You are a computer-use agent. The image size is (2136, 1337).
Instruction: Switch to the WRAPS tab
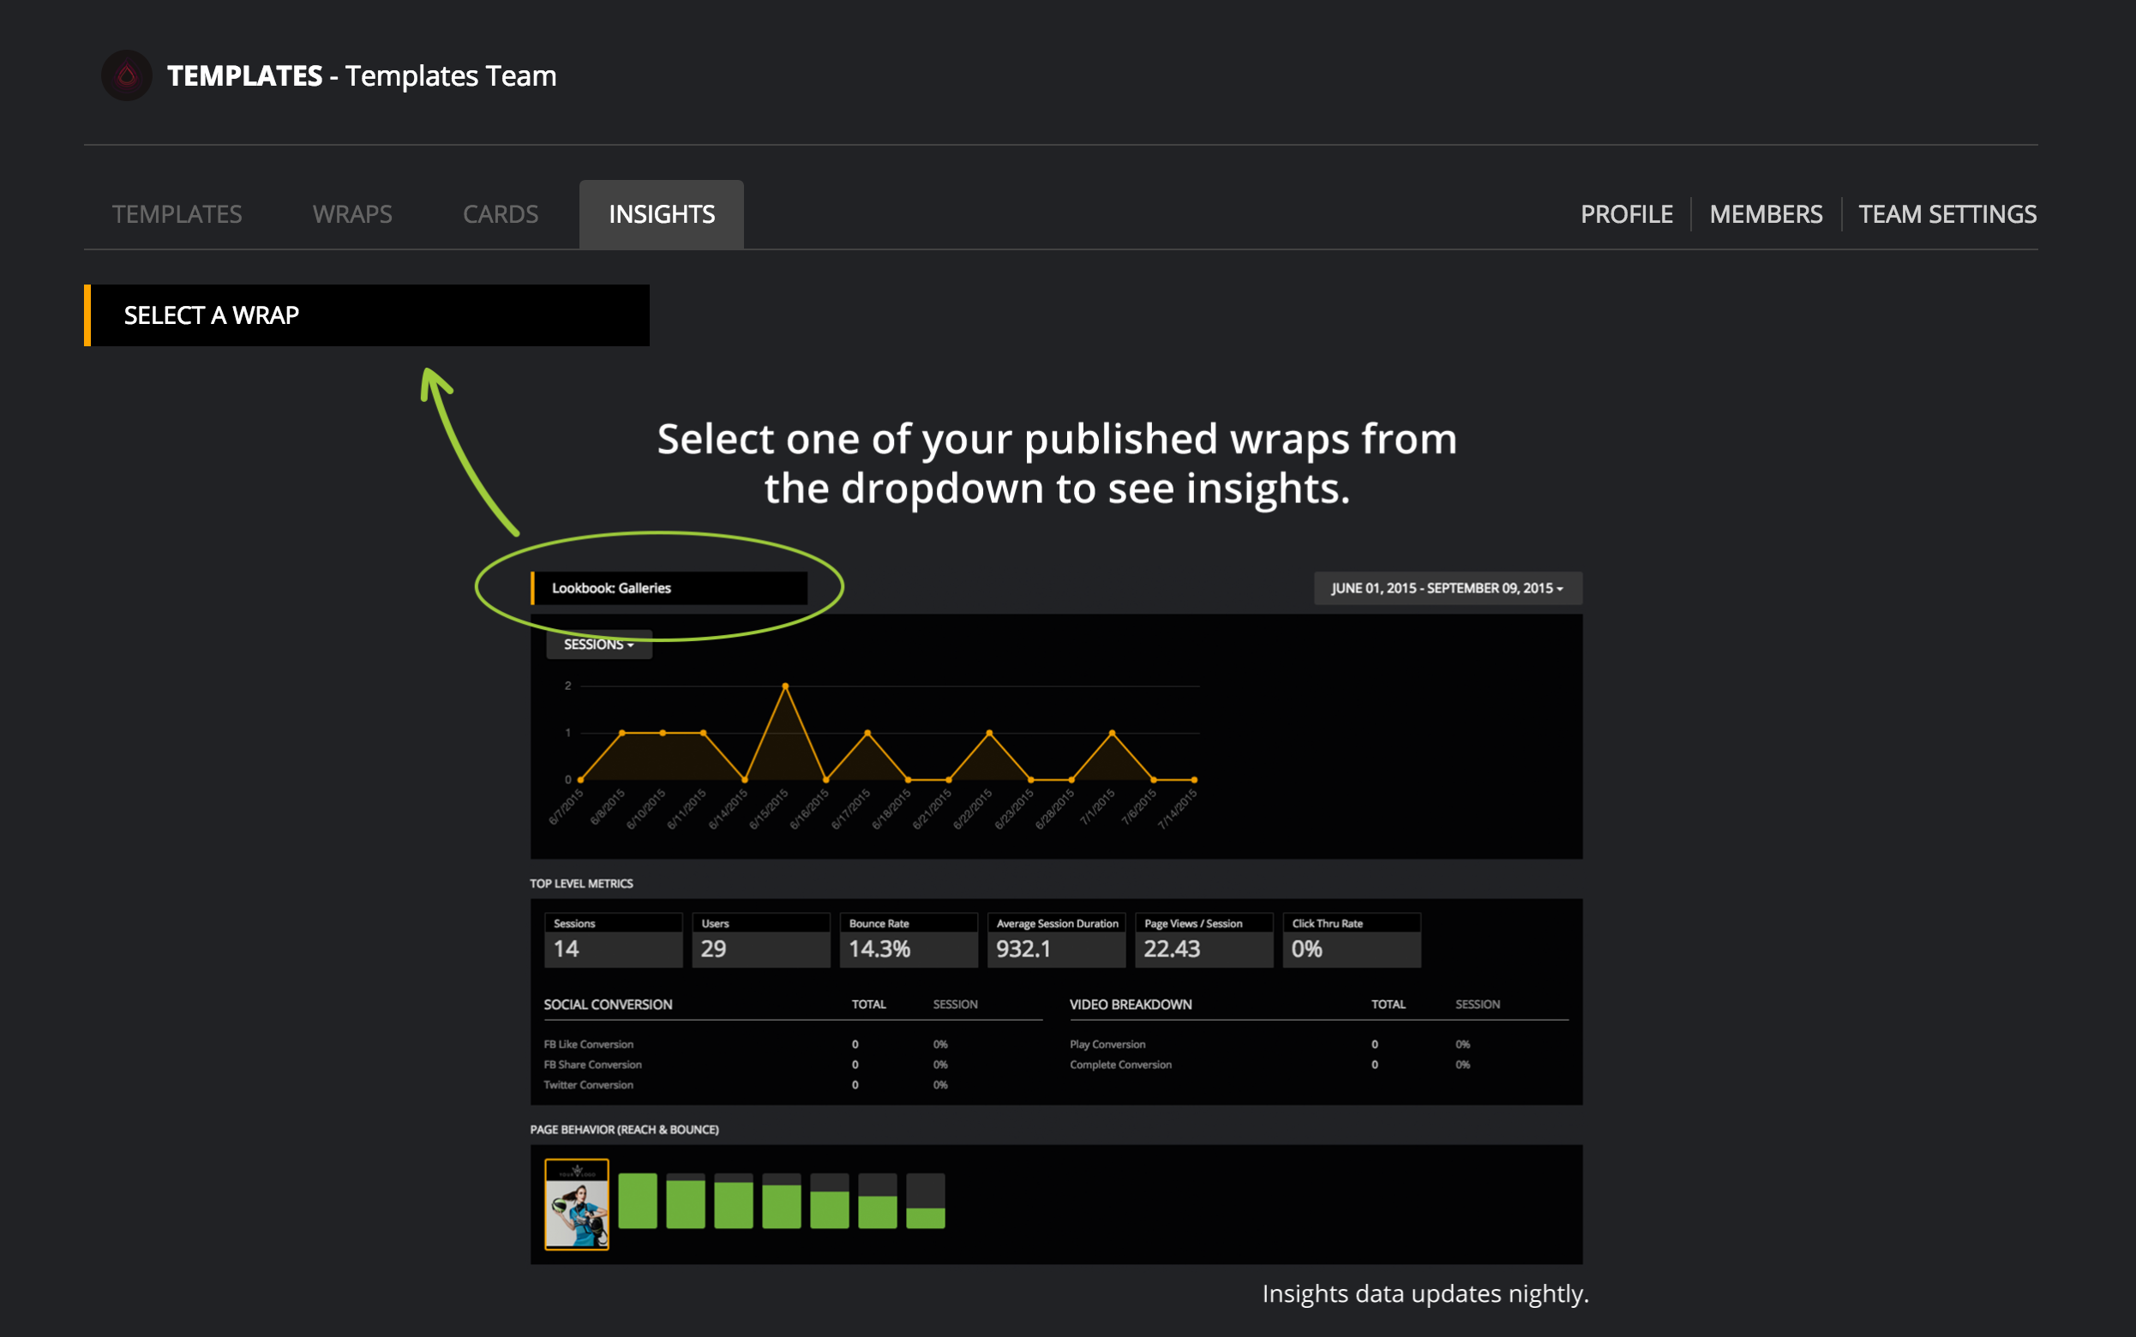click(x=352, y=214)
